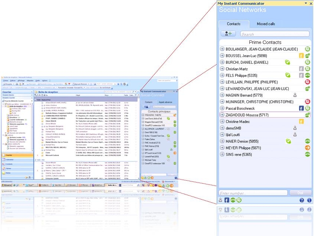The width and height of the screenshot is (314, 236).
Task: Expand the SINS rene (5365) contact entry
Action: point(222,154)
